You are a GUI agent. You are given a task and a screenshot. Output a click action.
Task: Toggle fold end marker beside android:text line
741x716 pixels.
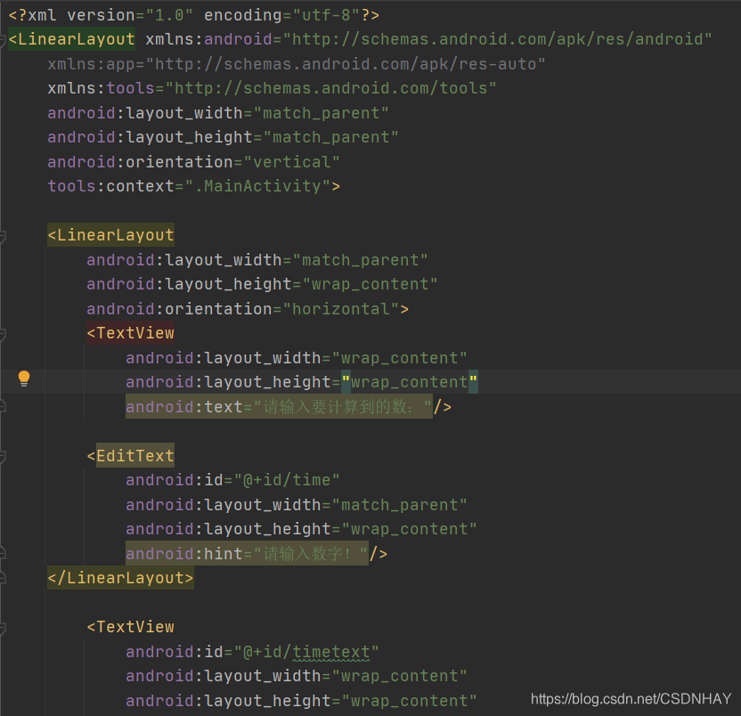click(2, 406)
